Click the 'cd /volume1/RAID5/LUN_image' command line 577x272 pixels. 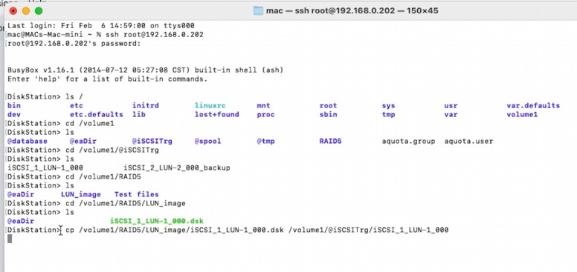(x=97, y=203)
